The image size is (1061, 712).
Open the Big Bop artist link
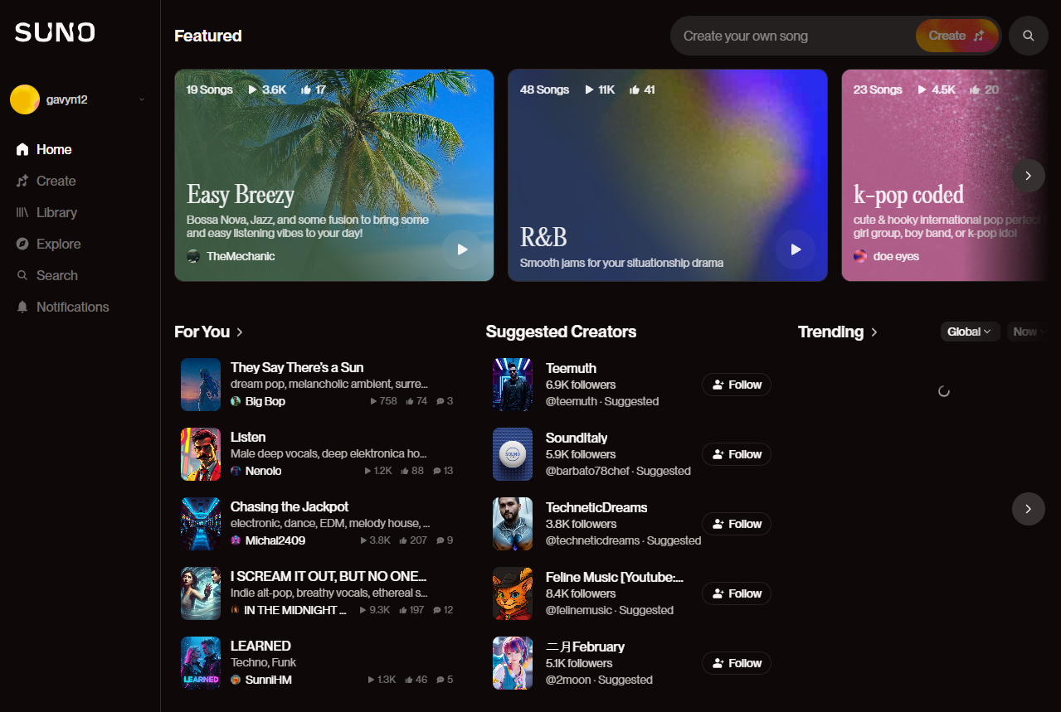(x=265, y=401)
